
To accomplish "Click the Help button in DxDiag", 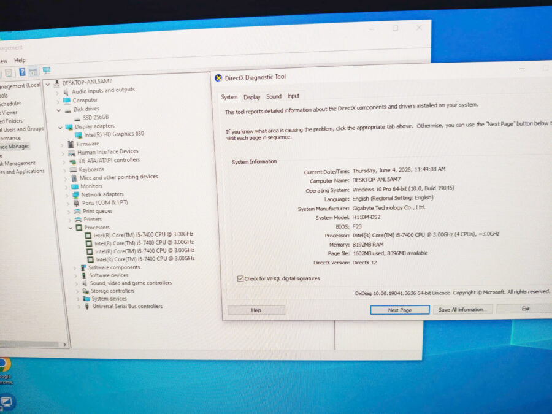I will pos(256,310).
